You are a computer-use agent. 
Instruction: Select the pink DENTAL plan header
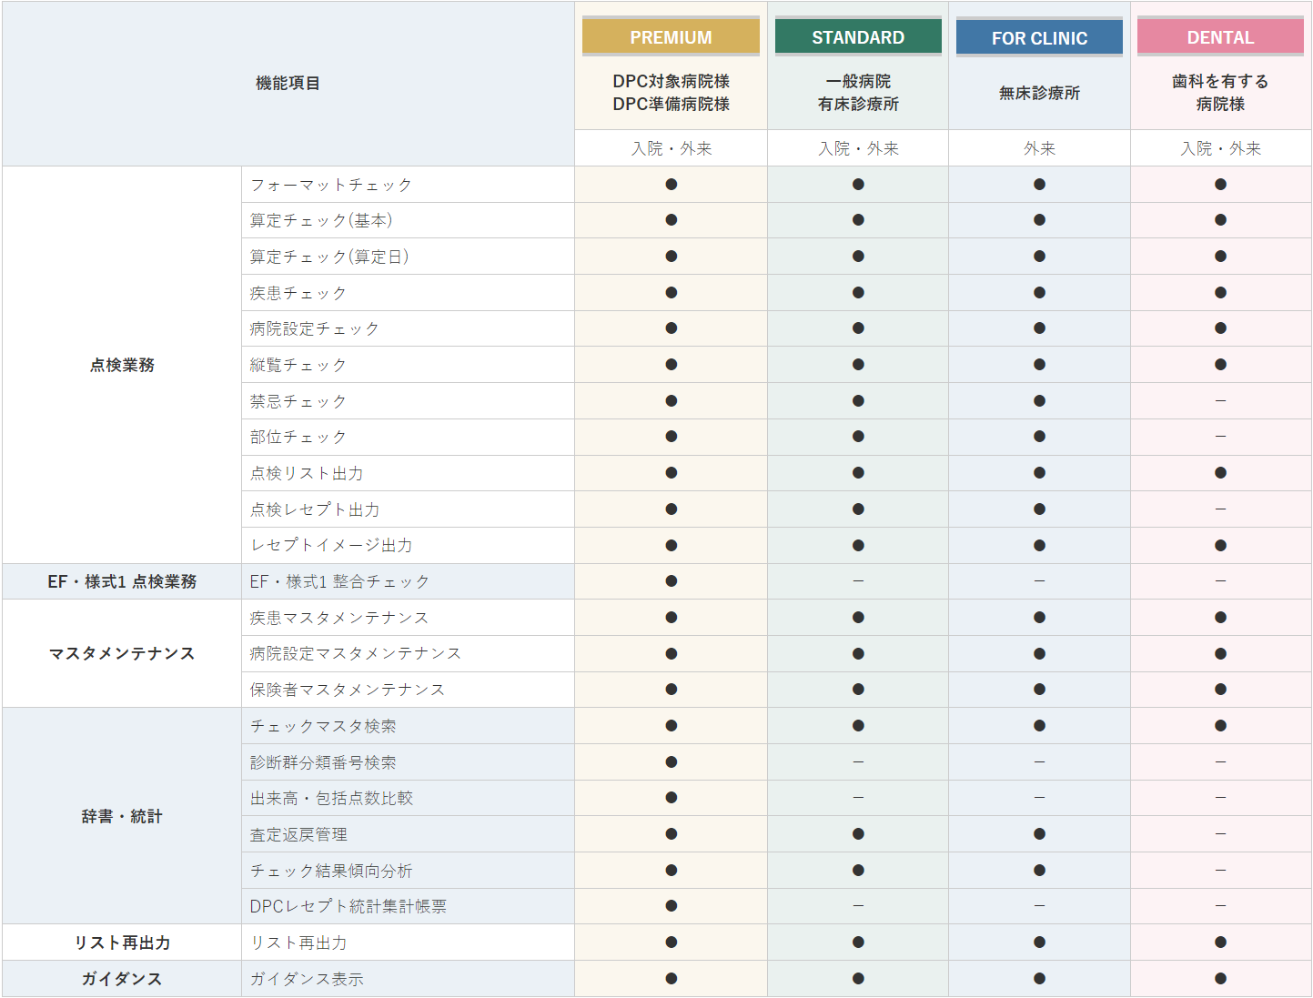click(x=1220, y=37)
